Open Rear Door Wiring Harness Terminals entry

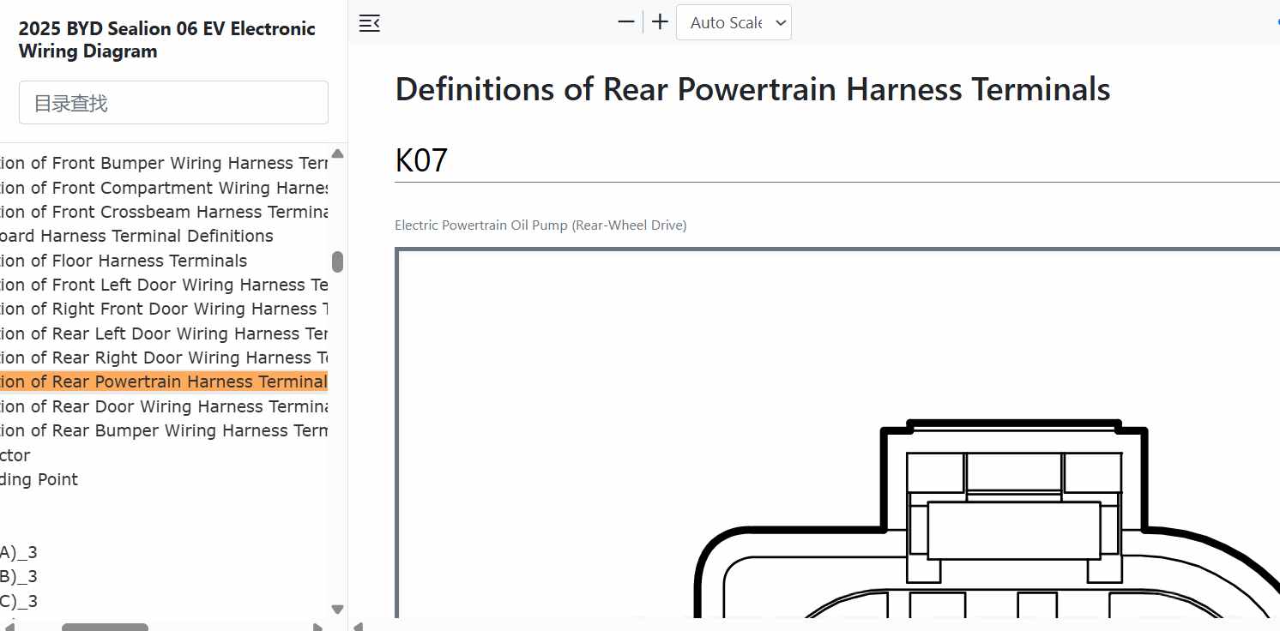(164, 406)
